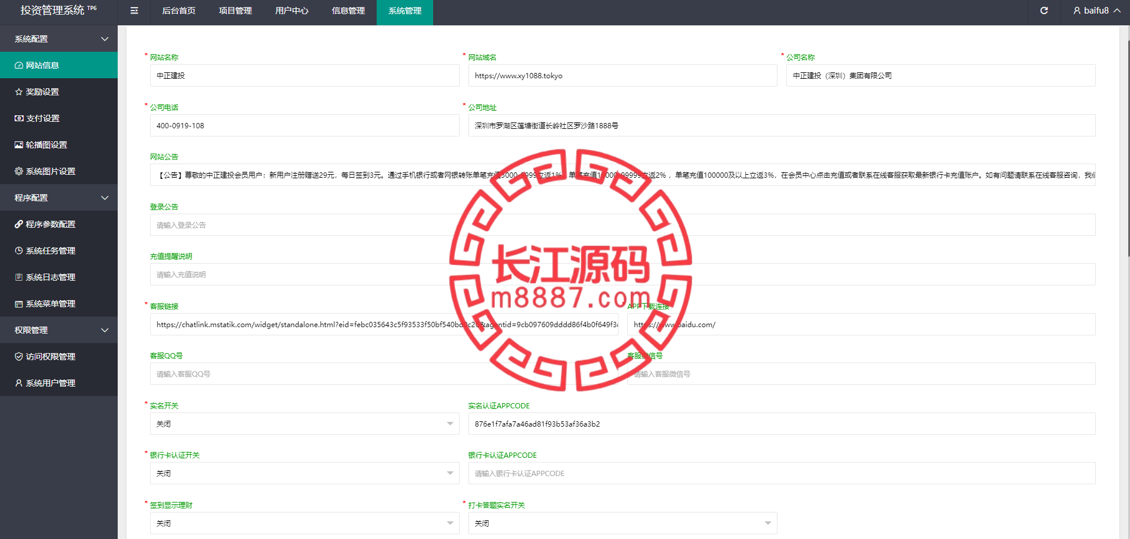Open the baifu8 user account menu
The height and width of the screenshot is (539, 1130).
click(1096, 11)
